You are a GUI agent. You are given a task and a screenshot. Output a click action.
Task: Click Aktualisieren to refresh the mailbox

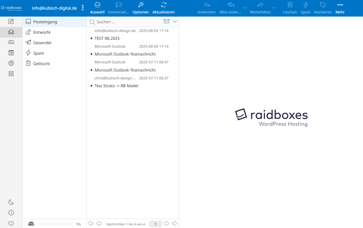tap(163, 8)
